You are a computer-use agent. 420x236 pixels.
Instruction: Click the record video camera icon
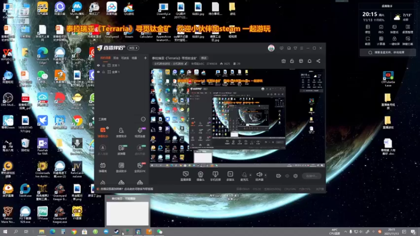click(278, 176)
